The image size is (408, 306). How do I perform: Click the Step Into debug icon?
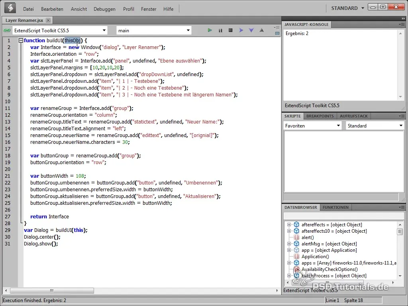tap(251, 30)
